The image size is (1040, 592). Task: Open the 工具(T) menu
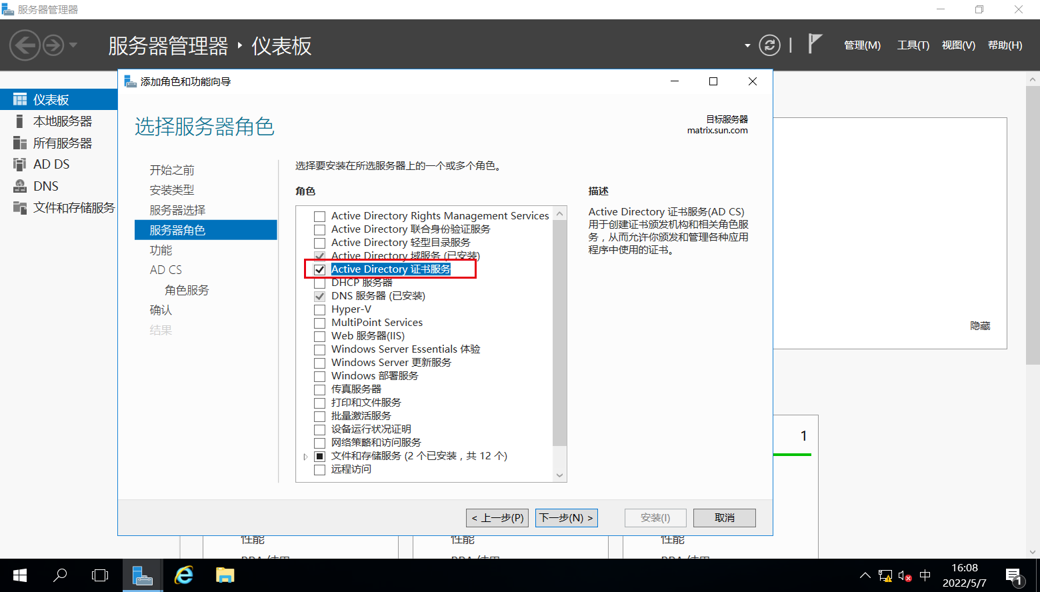click(913, 45)
